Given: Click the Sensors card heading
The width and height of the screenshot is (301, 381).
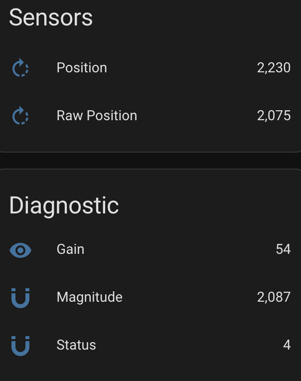Looking at the screenshot, I should pyautogui.click(x=51, y=18).
